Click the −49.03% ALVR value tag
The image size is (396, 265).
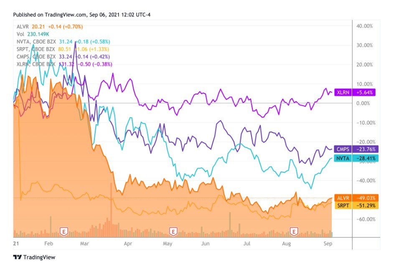click(366, 198)
